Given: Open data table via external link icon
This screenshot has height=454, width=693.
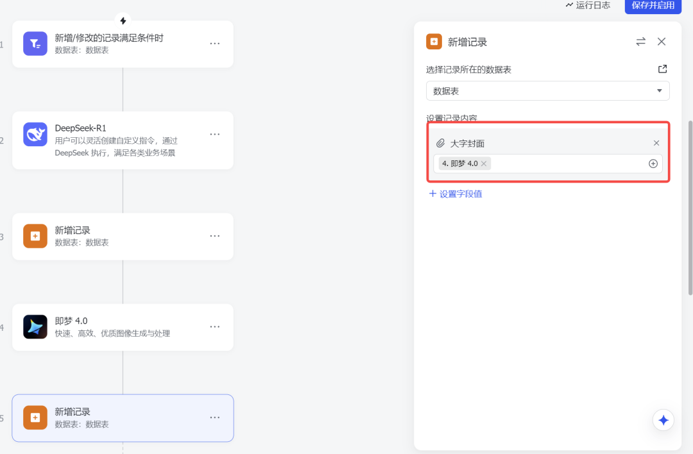Looking at the screenshot, I should [x=662, y=69].
